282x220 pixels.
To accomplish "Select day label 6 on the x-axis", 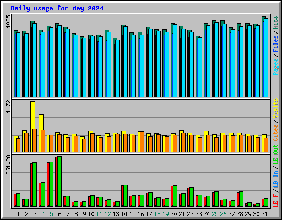I will point(59,214).
